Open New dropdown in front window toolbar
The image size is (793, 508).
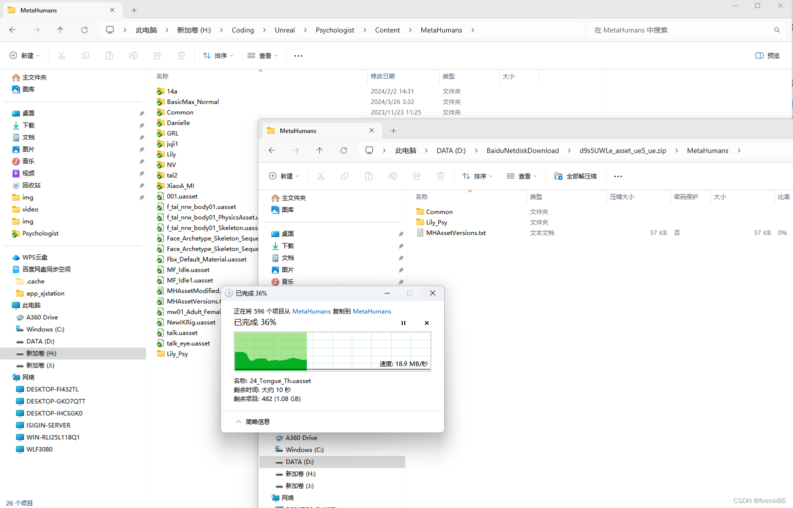click(x=284, y=176)
